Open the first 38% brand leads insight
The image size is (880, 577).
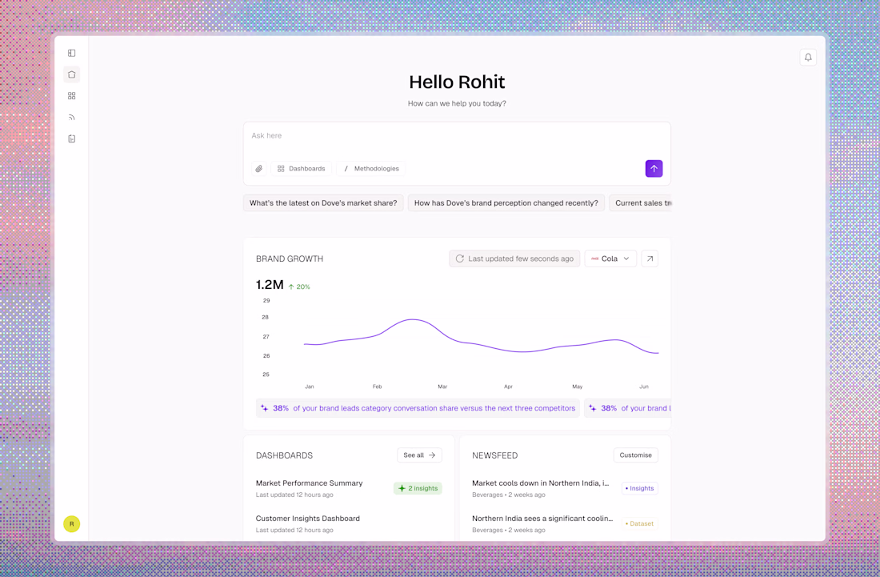click(x=418, y=408)
